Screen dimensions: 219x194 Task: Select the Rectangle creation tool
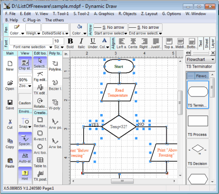(x=40, y=122)
